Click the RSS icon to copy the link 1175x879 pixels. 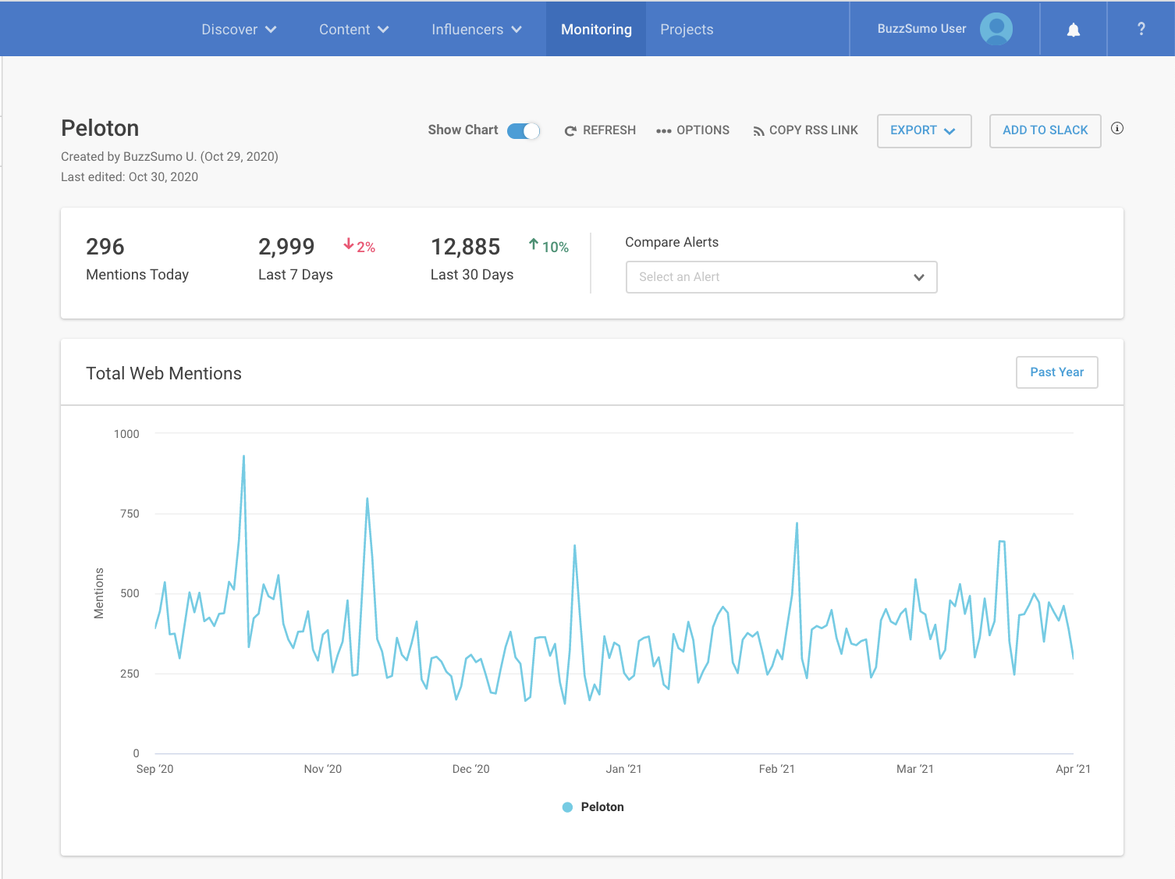click(x=758, y=130)
